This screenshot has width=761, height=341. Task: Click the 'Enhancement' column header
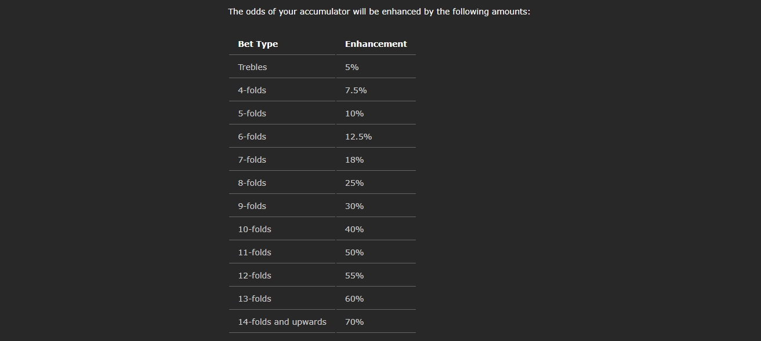(376, 44)
